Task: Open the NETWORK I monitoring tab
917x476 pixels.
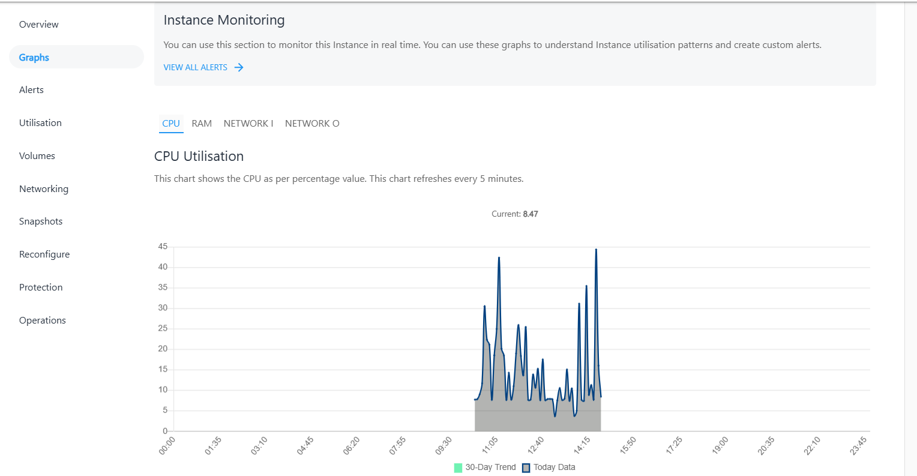Action: pos(248,123)
